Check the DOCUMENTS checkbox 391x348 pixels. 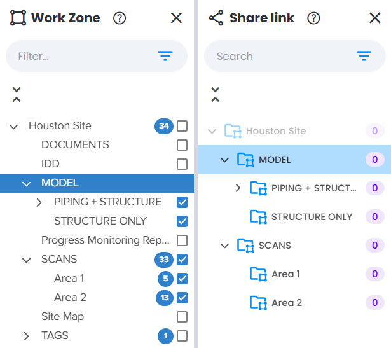coord(182,145)
